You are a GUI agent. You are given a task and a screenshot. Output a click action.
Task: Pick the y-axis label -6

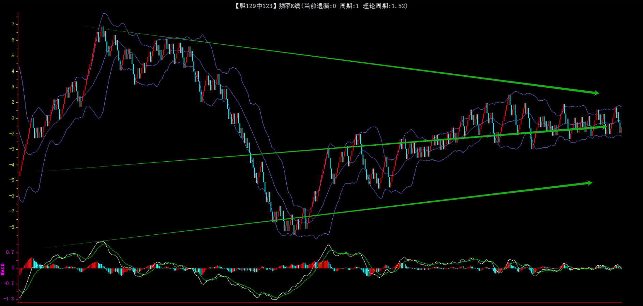click(x=12, y=196)
